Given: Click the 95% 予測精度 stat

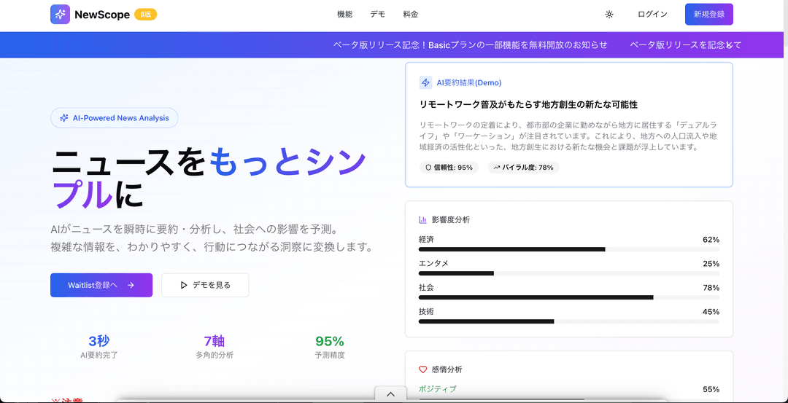Looking at the screenshot, I should (x=330, y=348).
